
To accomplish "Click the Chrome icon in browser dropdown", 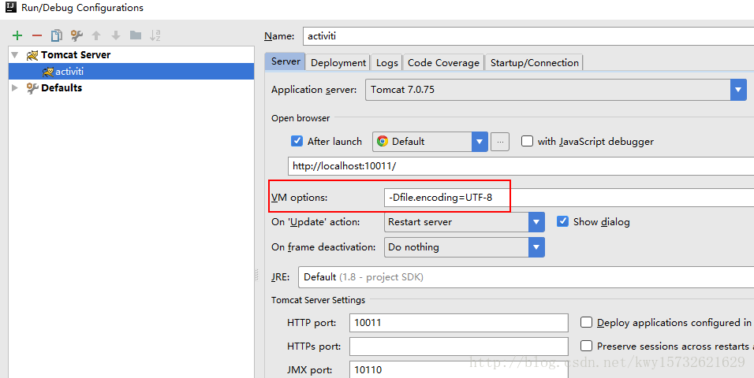I will (x=383, y=141).
